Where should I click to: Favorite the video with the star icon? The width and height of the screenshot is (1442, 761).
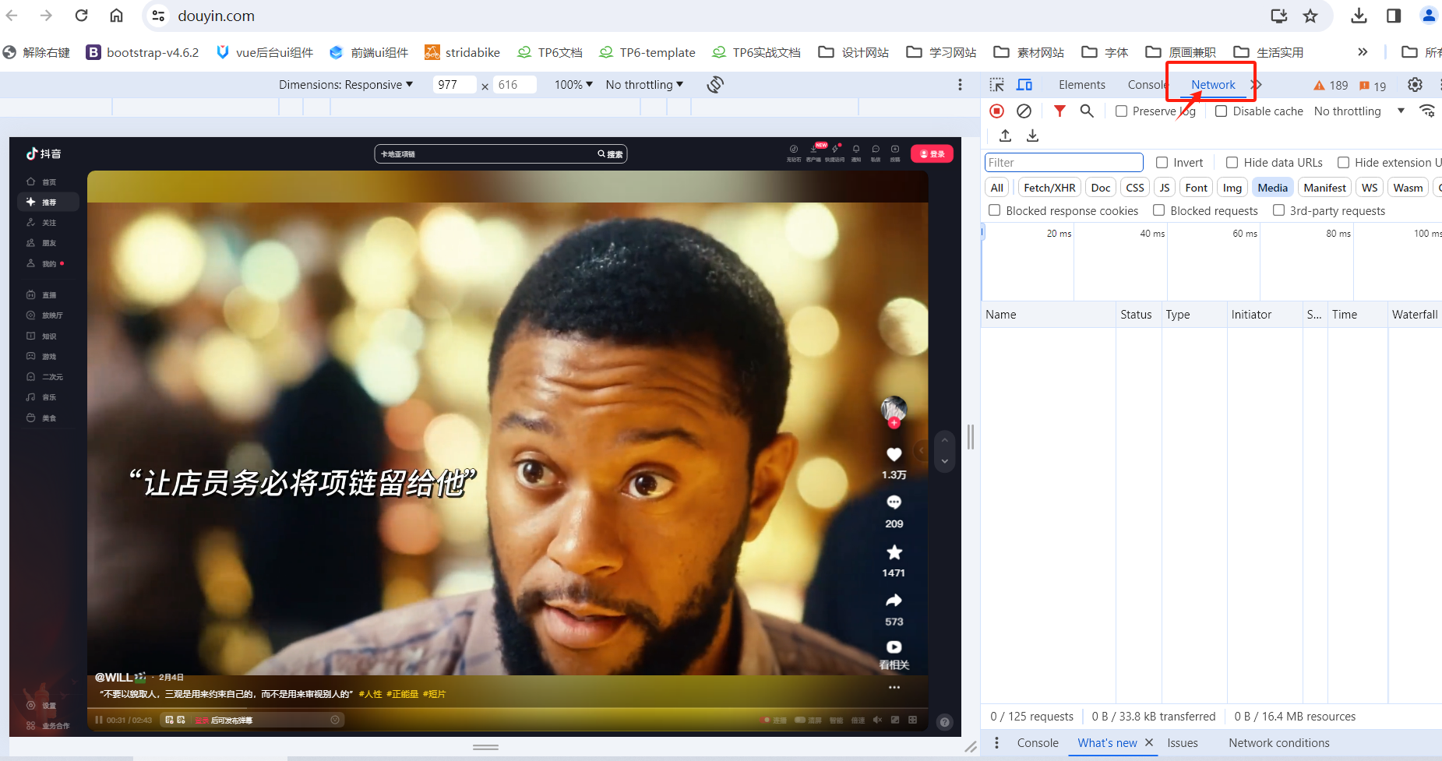click(x=894, y=552)
